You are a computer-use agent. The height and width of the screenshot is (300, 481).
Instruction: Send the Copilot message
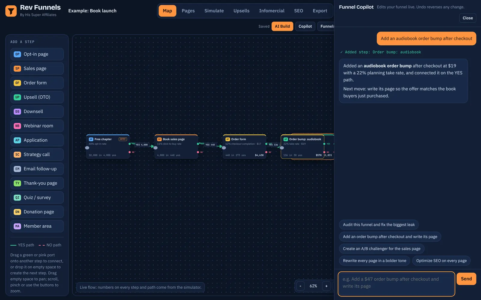click(466, 279)
